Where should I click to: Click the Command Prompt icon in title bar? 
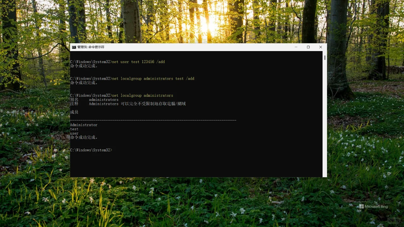click(74, 47)
